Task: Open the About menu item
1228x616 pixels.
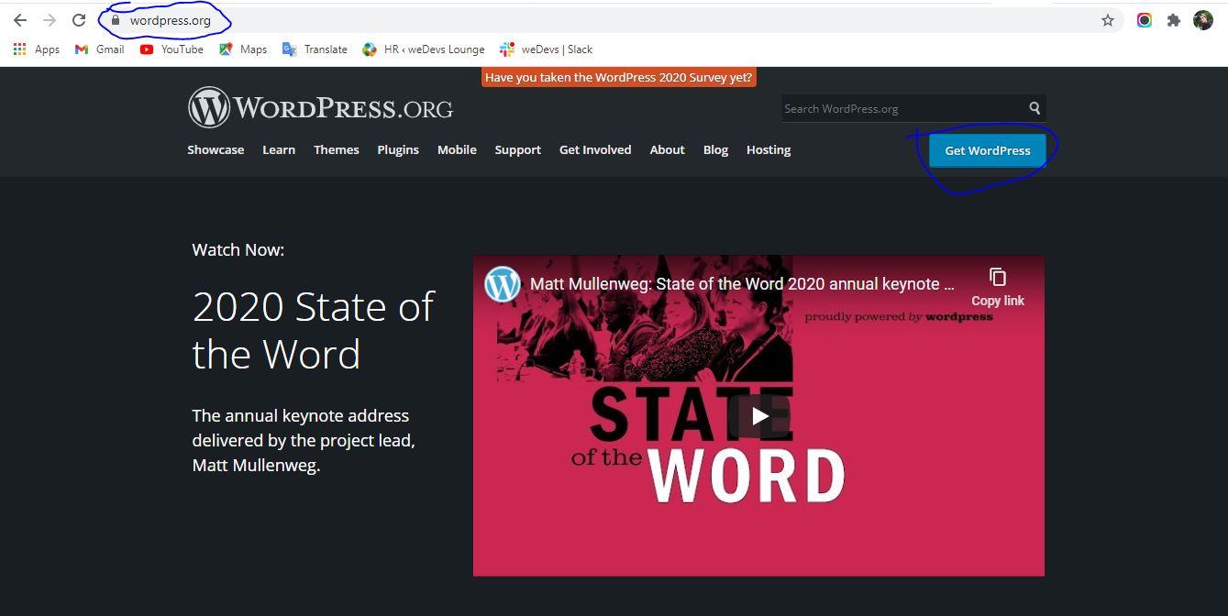Action: coord(668,149)
